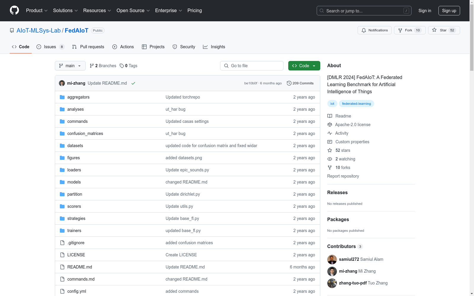Image resolution: width=474 pixels, height=296 pixels.
Task: Switch to the Issues tab
Action: [50, 47]
